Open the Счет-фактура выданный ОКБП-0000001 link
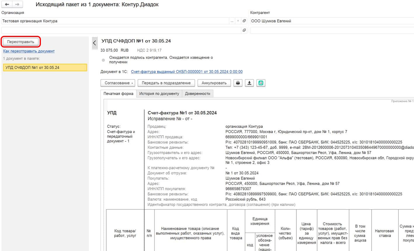The image size is (414, 251). click(x=187, y=72)
